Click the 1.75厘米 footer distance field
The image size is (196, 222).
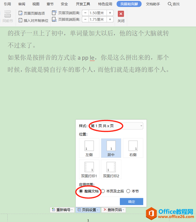coord(98,19)
